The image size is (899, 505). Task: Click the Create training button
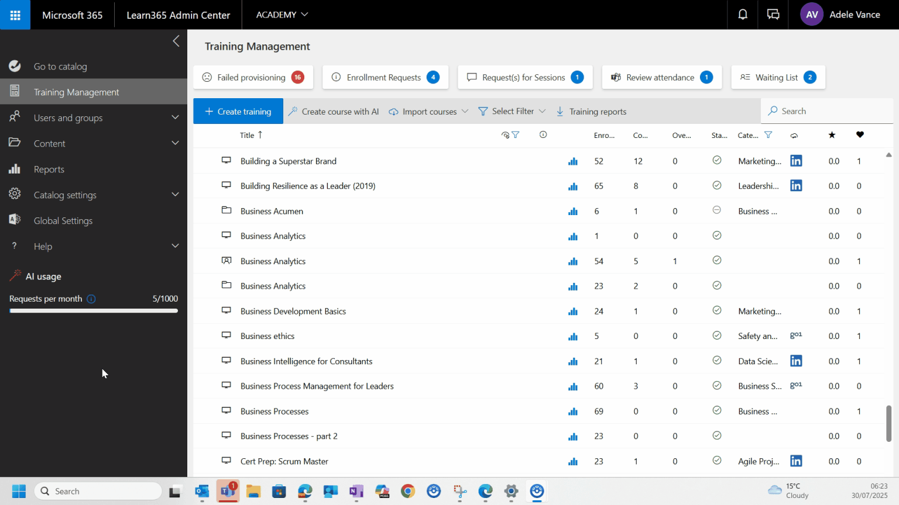pyautogui.click(x=238, y=111)
